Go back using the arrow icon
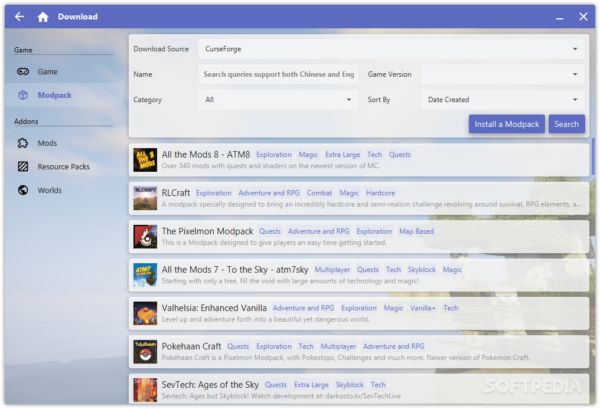Viewport: 600px width, 409px height. click(x=19, y=17)
